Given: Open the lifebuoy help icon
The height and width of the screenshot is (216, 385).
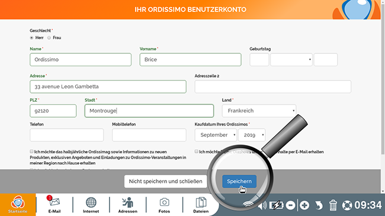Looking at the screenshot, I should pyautogui.click(x=347, y=205).
